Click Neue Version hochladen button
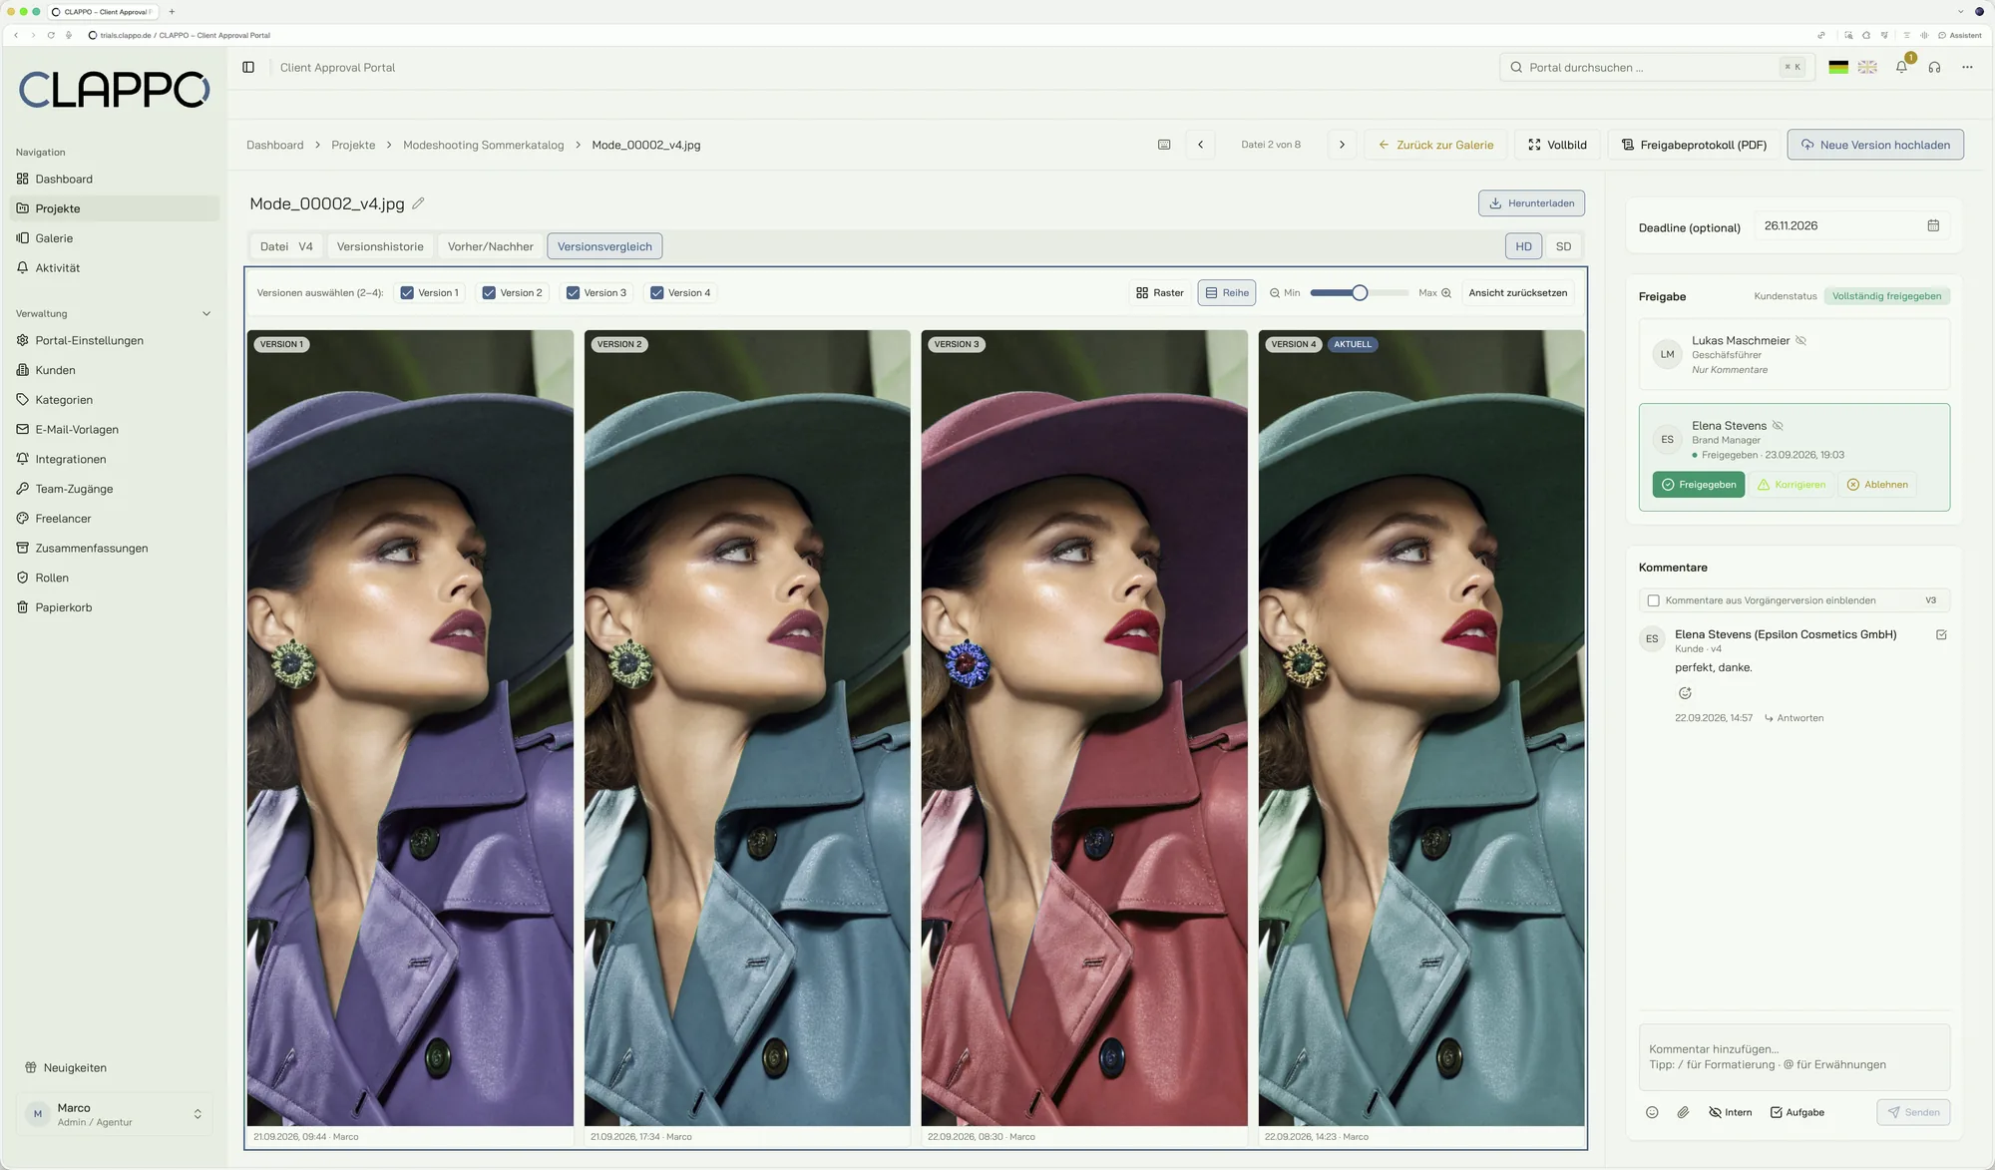1995x1170 pixels. click(x=1875, y=145)
